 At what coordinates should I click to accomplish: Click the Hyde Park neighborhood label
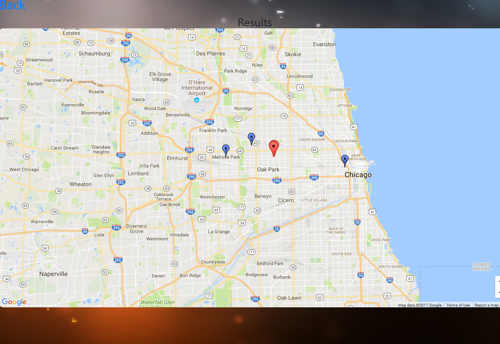[381, 240]
